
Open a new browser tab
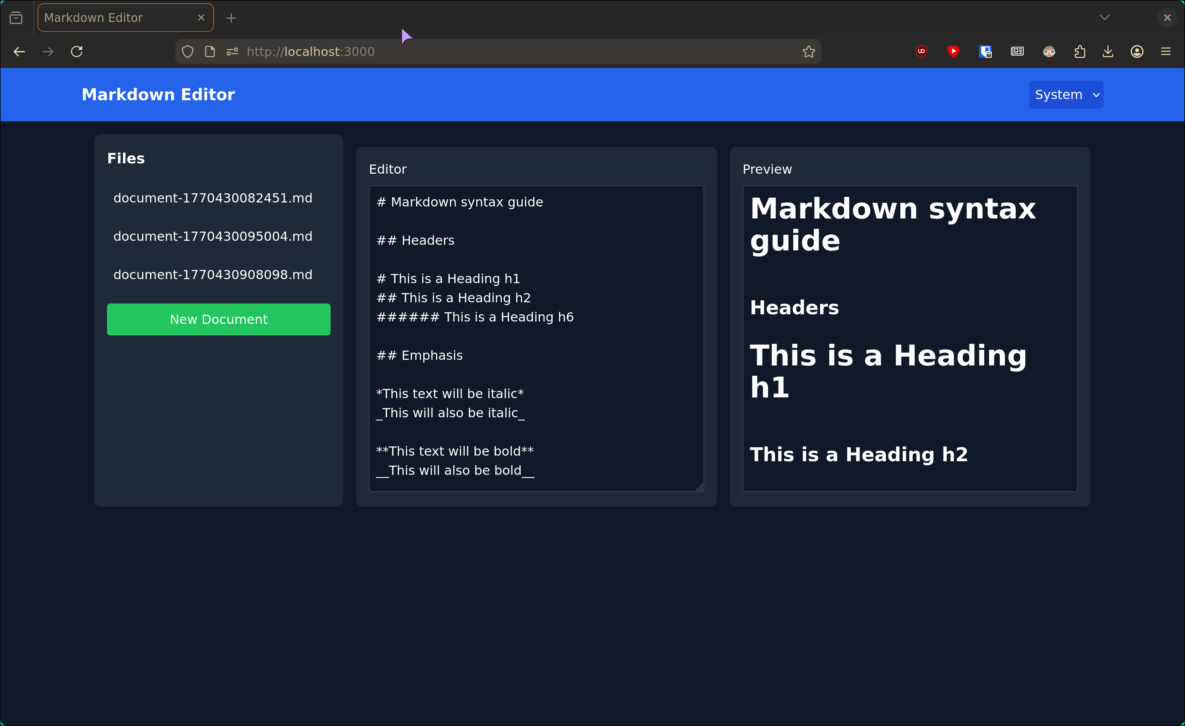[x=231, y=18]
